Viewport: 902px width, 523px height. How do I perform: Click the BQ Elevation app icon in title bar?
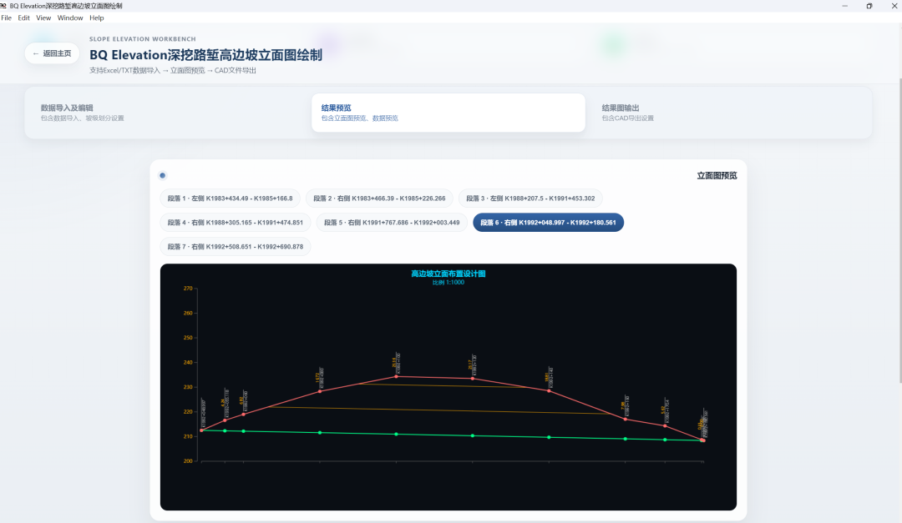click(x=3, y=6)
